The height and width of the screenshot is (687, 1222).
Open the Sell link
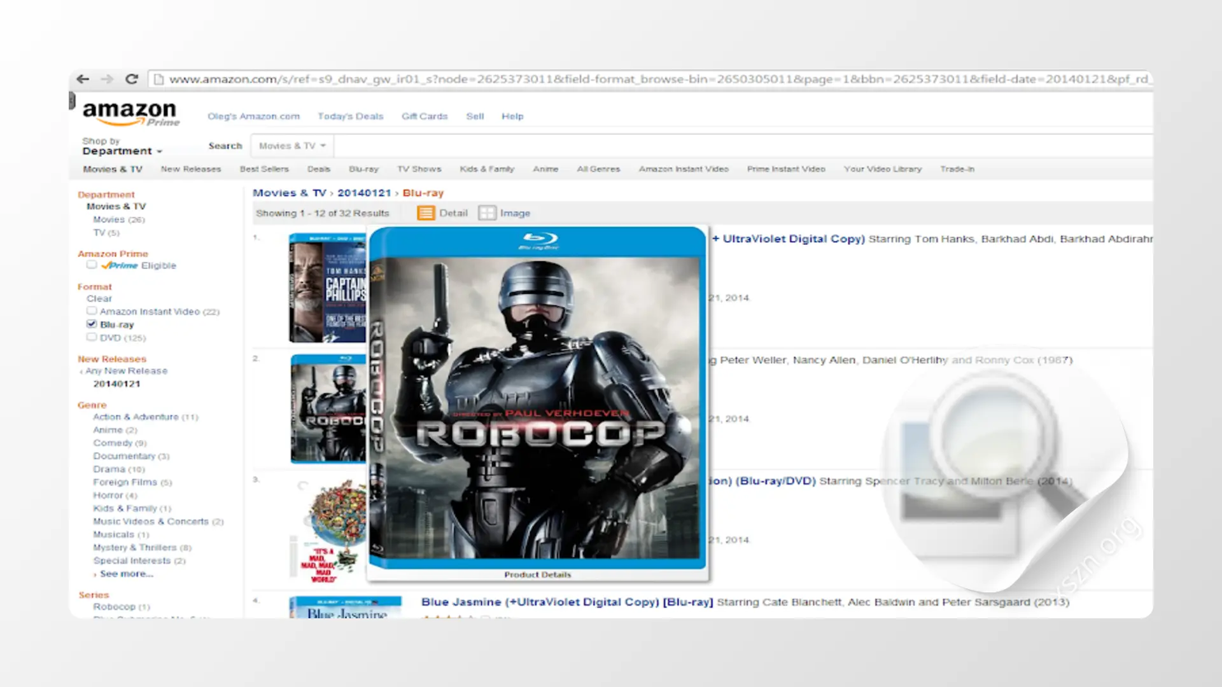click(475, 116)
